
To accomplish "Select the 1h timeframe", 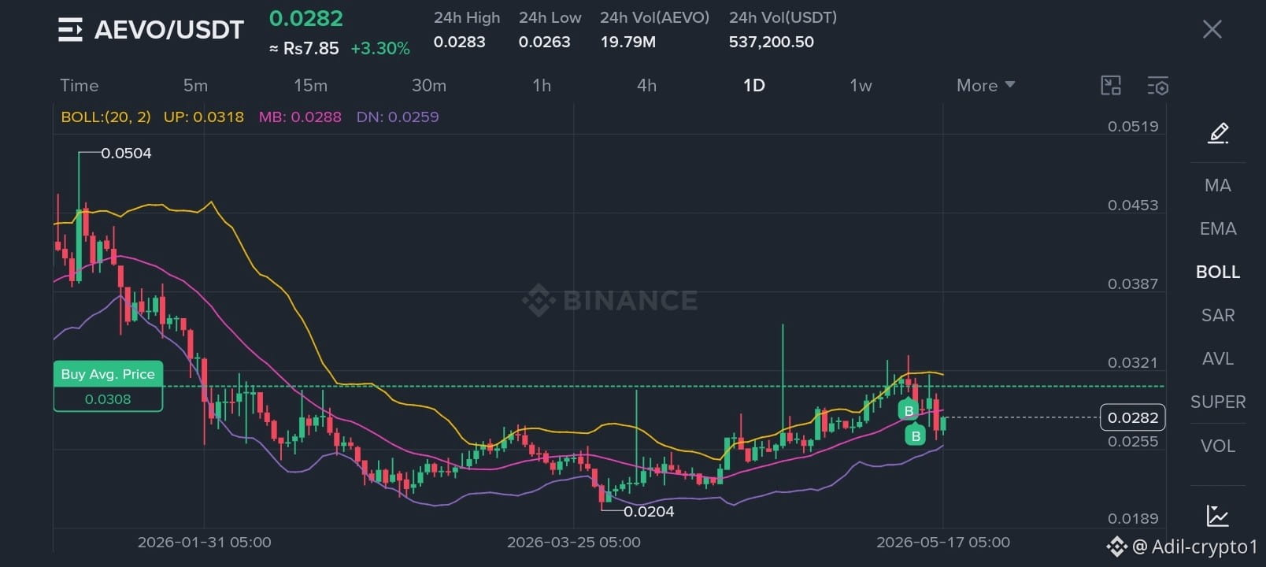I will 542,85.
